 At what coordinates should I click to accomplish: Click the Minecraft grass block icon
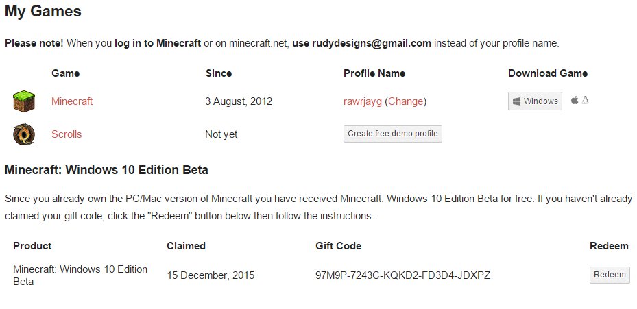[24, 101]
